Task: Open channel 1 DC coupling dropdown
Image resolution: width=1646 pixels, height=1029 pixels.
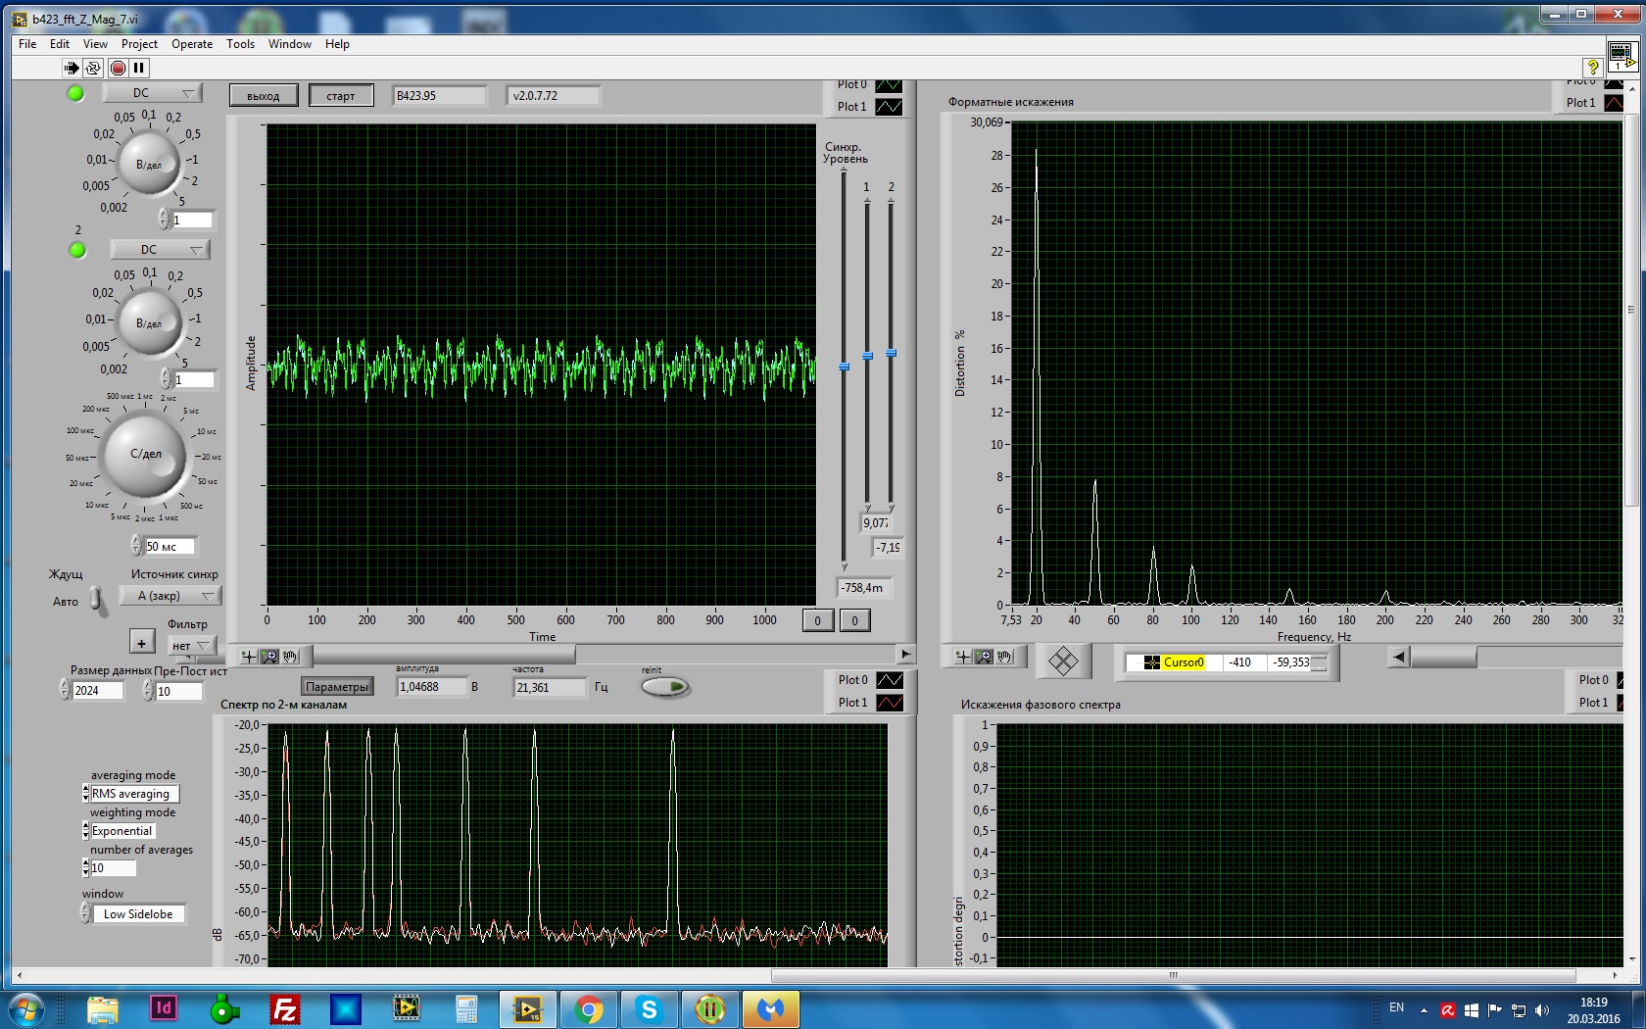Action: (154, 93)
